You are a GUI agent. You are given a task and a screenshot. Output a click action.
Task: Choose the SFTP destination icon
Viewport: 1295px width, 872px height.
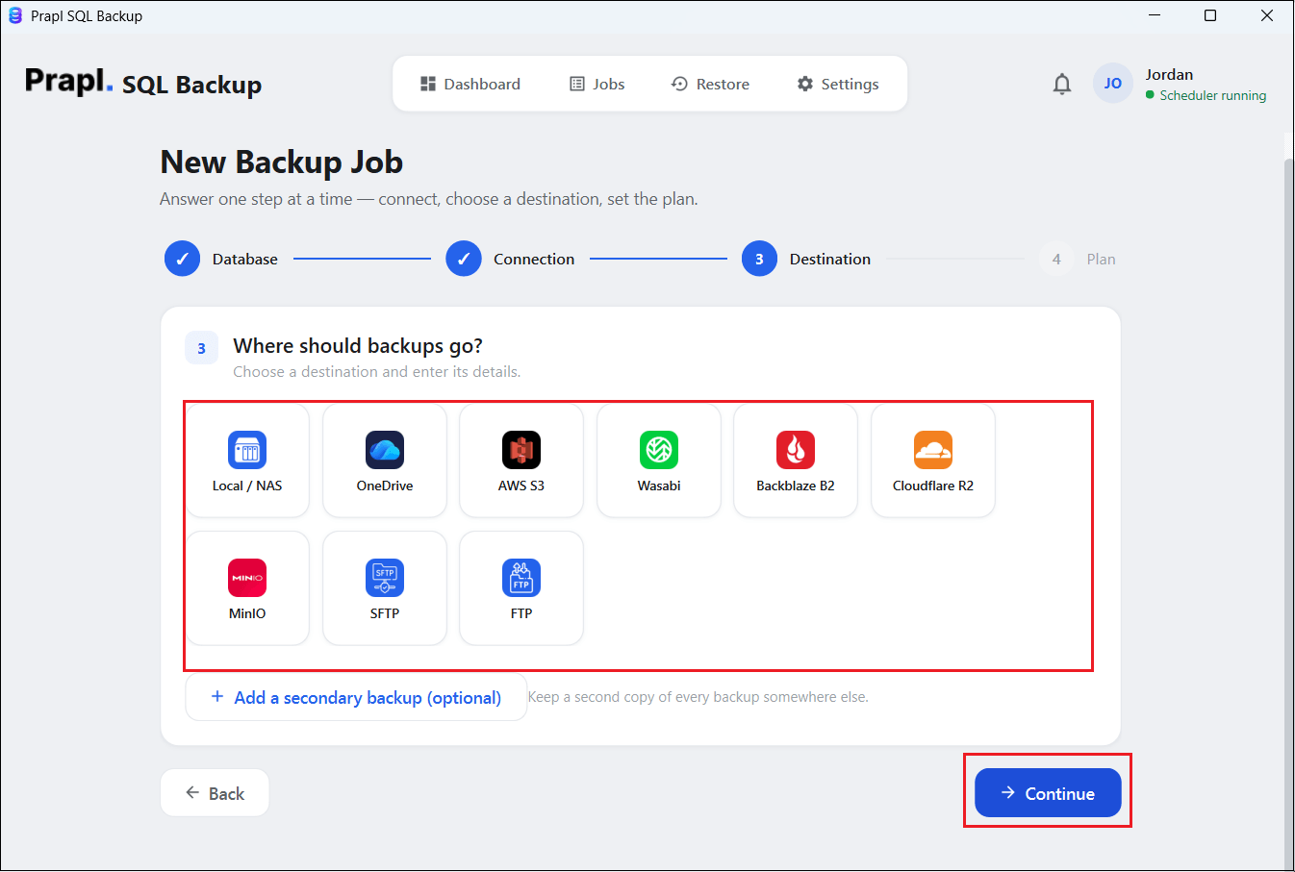pyautogui.click(x=385, y=578)
